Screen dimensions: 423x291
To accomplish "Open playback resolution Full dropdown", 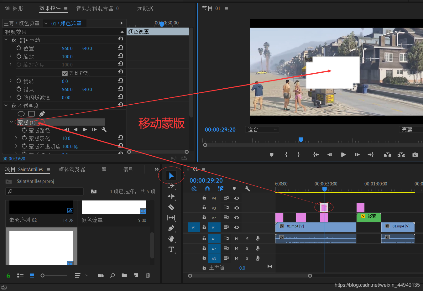I will (411, 129).
